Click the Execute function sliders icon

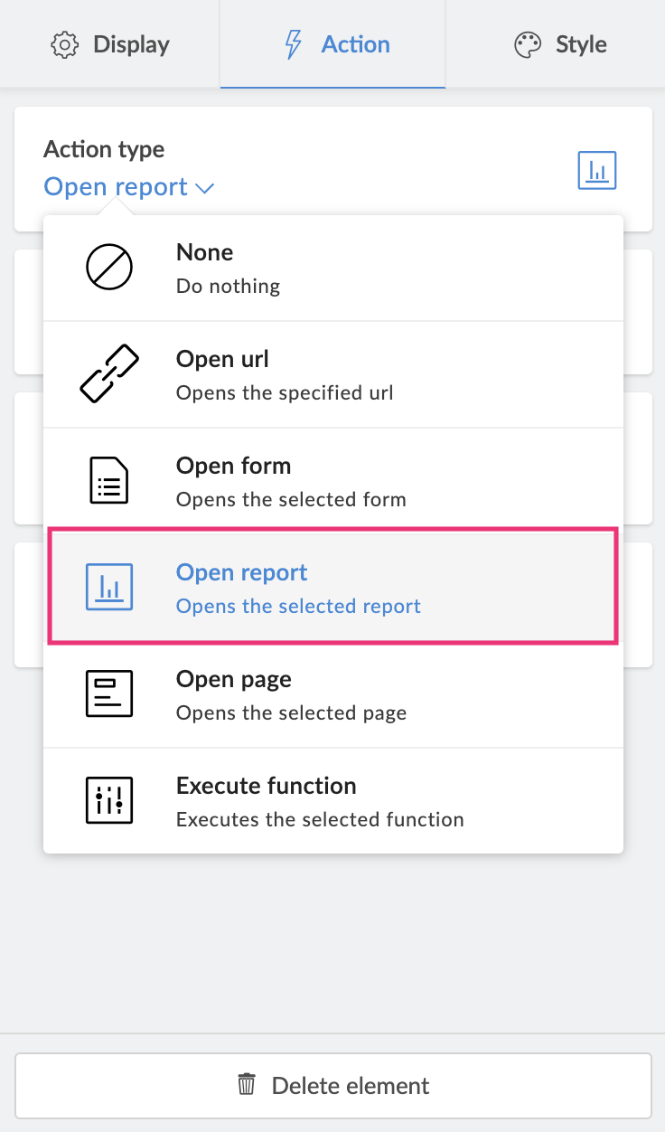(109, 800)
